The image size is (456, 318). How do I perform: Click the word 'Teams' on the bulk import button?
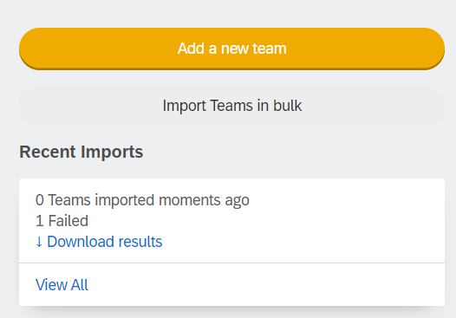point(231,106)
